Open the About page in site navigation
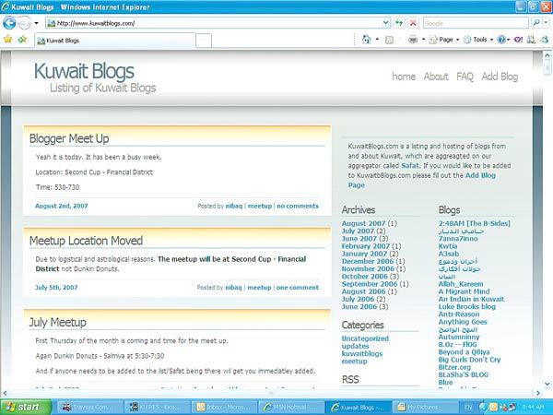This screenshot has height=415, width=553. pyautogui.click(x=436, y=77)
